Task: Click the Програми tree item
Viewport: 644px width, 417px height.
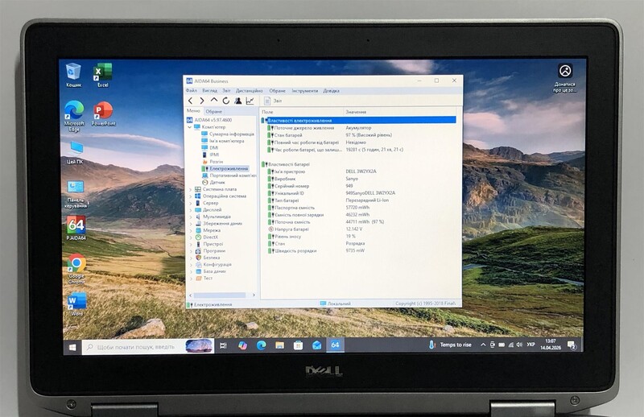Action: 210,251
